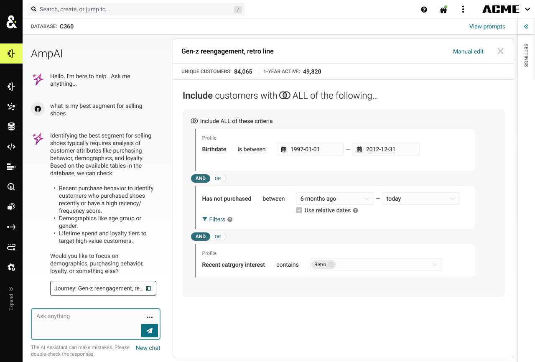Click the info icon beside Filters
Image resolution: width=535 pixels, height=362 pixels.
point(230,219)
